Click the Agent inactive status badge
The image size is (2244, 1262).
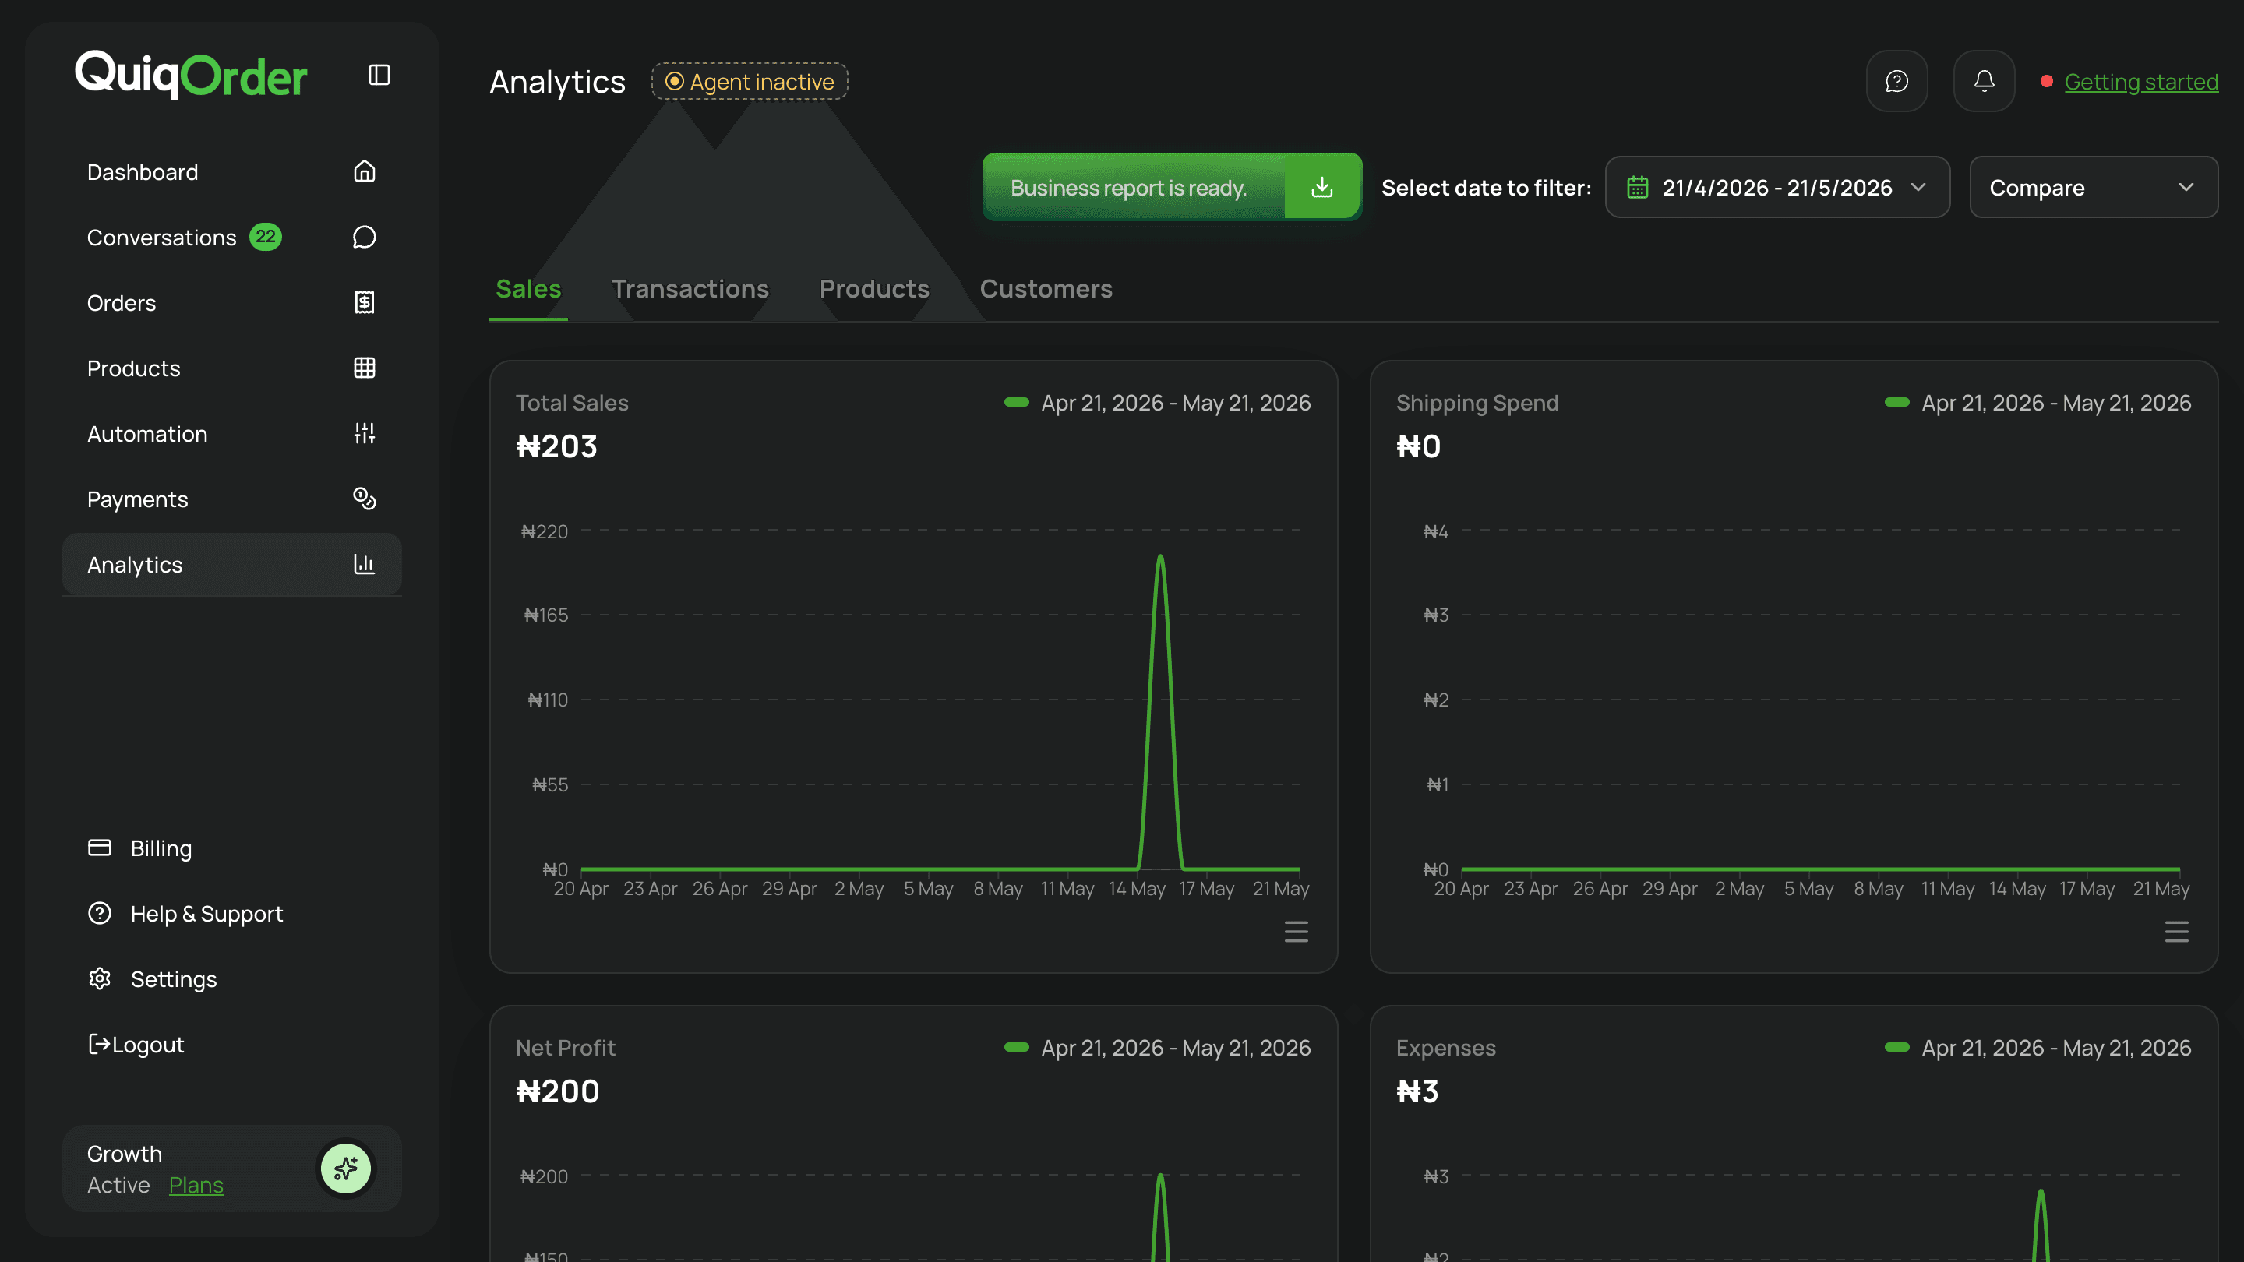pos(749,81)
